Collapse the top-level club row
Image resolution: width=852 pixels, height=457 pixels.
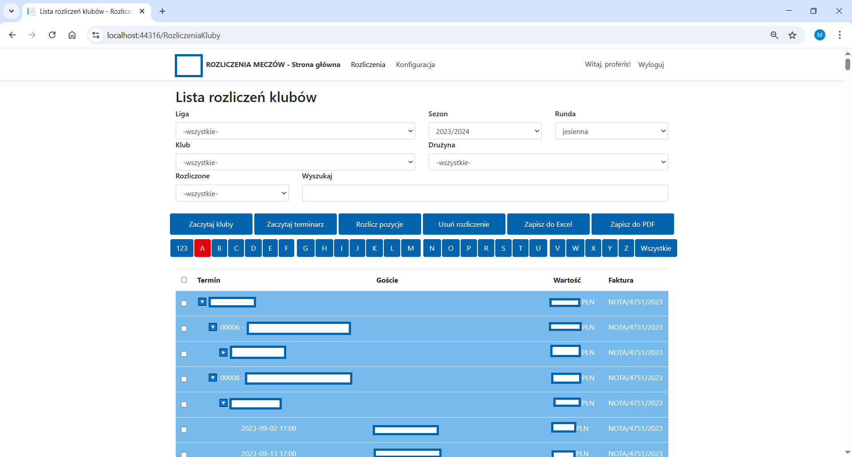[x=202, y=302]
